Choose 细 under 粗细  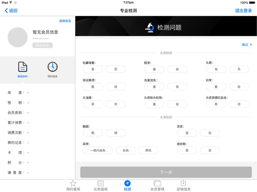116,133
